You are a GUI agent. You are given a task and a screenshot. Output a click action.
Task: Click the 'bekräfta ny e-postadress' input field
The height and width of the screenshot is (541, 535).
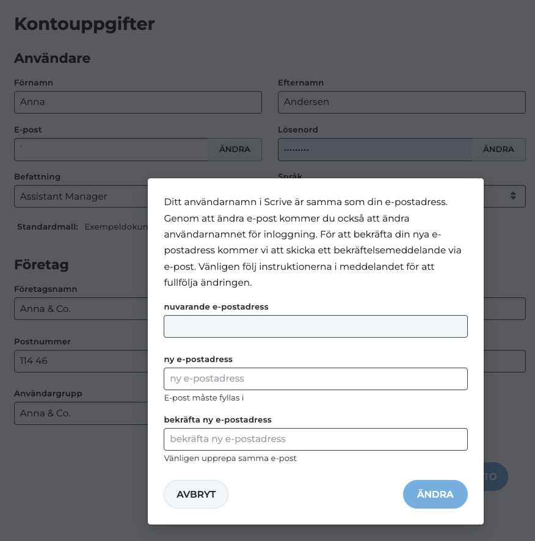[x=315, y=439]
